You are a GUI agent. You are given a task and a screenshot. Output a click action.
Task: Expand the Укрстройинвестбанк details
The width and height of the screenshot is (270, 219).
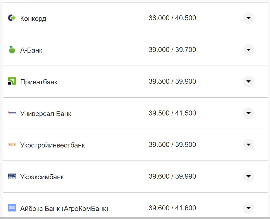click(x=248, y=145)
